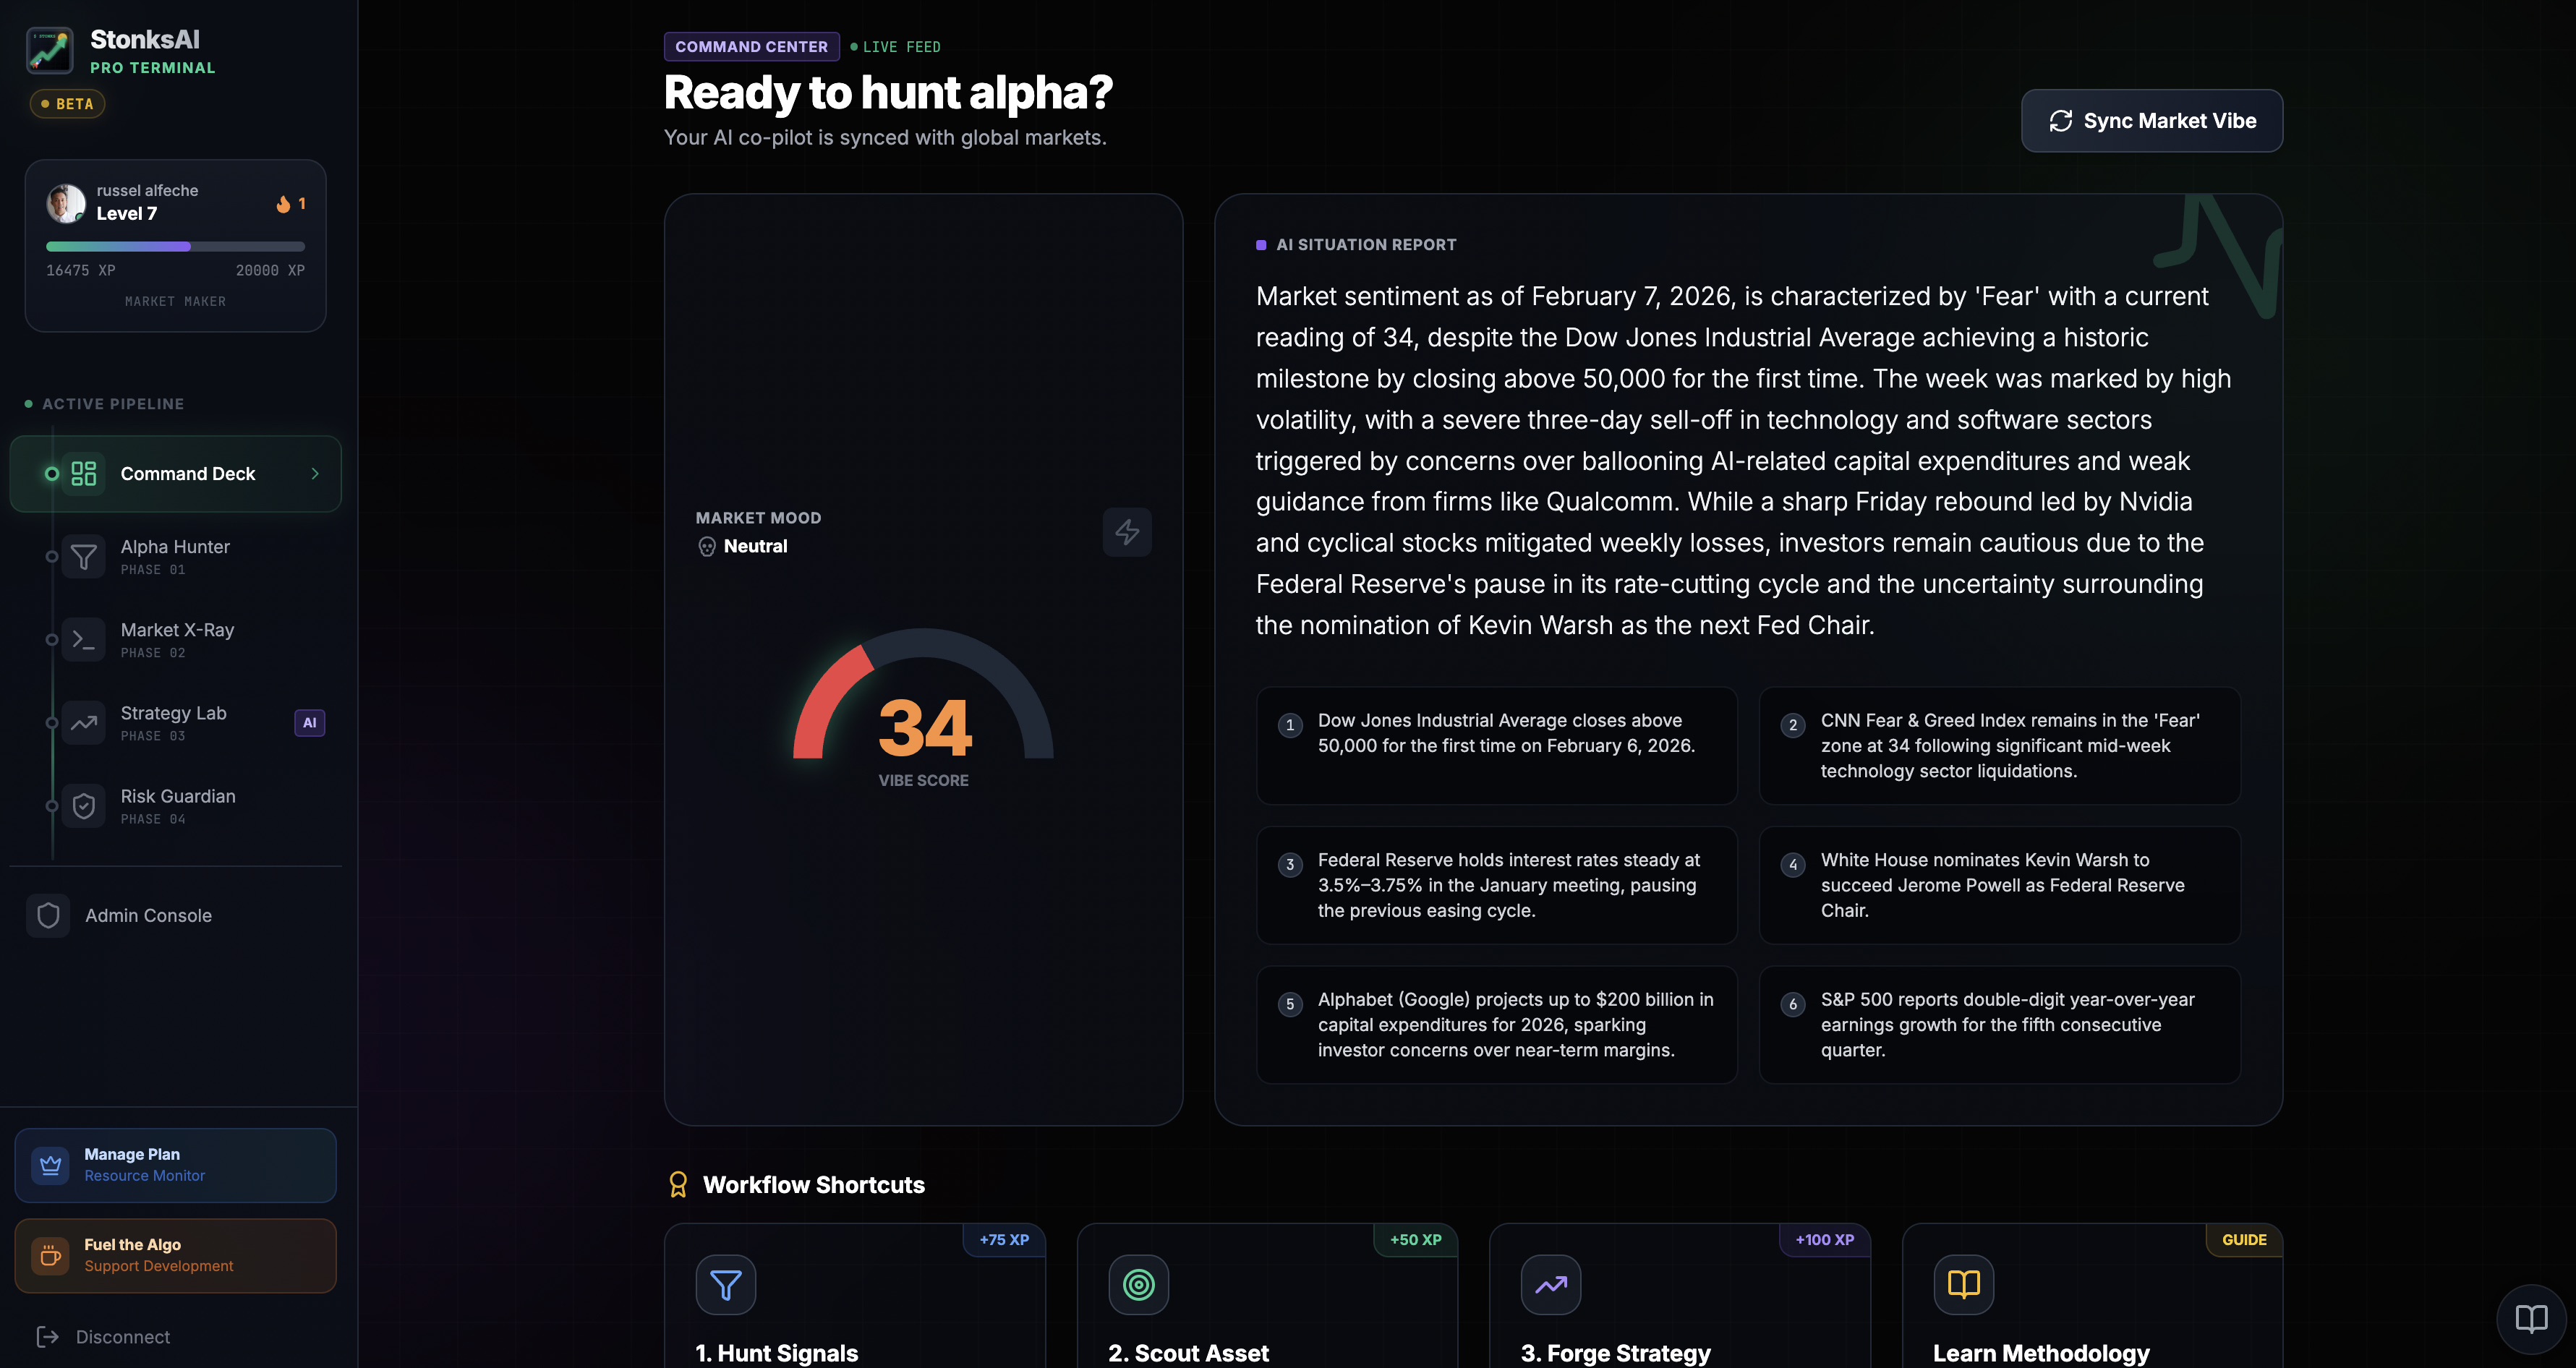The width and height of the screenshot is (2576, 1368).
Task: Open the Admin Console
Action: [148, 915]
